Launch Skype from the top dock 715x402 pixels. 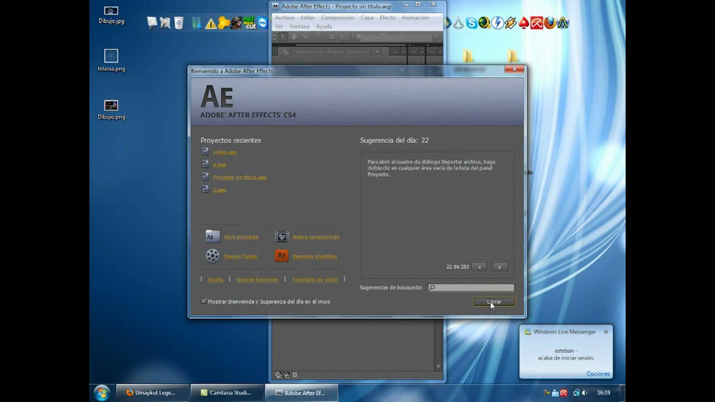pyautogui.click(x=471, y=23)
